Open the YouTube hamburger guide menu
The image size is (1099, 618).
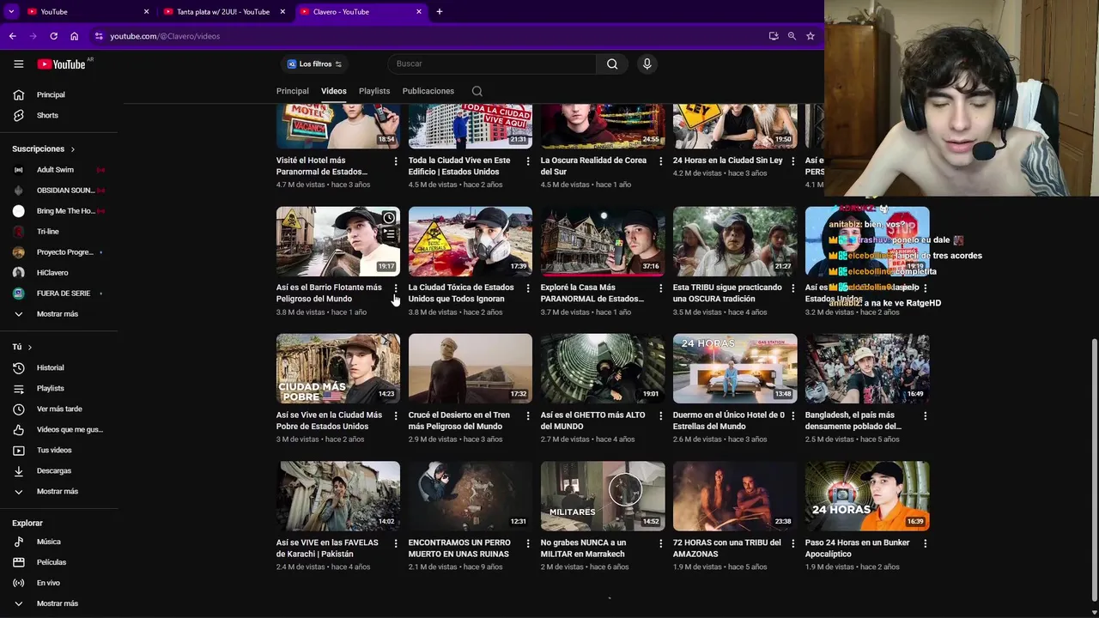pos(18,64)
